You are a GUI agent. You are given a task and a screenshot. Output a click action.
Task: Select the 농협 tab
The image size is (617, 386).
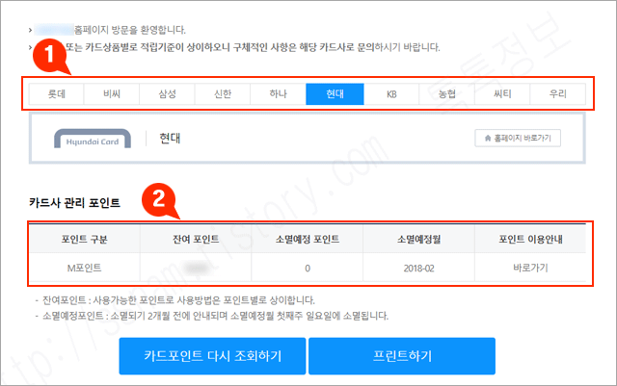pos(447,94)
